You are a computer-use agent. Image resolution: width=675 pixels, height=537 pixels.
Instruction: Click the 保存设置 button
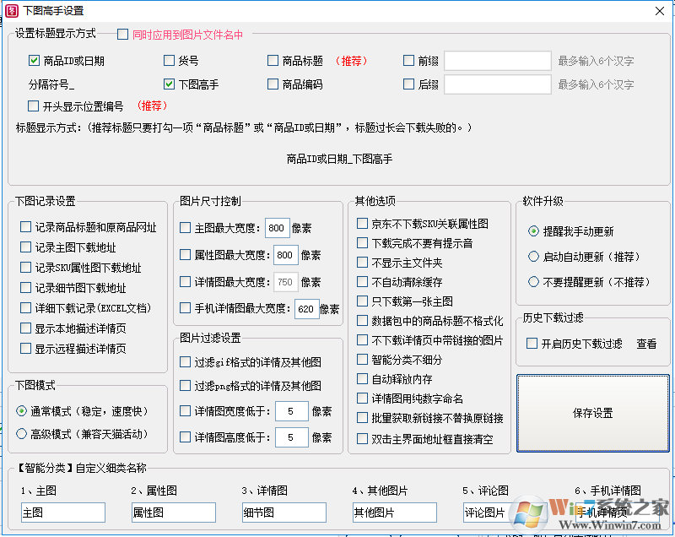coord(592,412)
